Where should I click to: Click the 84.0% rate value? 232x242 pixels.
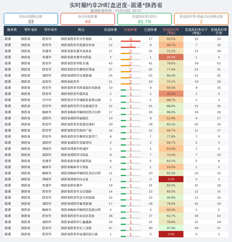[171, 76]
